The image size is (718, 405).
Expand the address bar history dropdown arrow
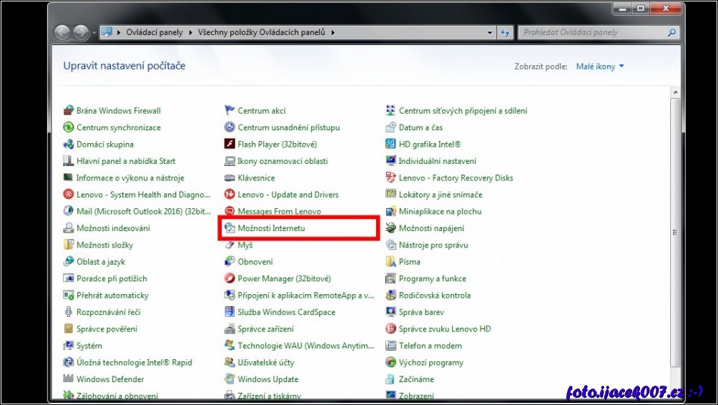490,33
